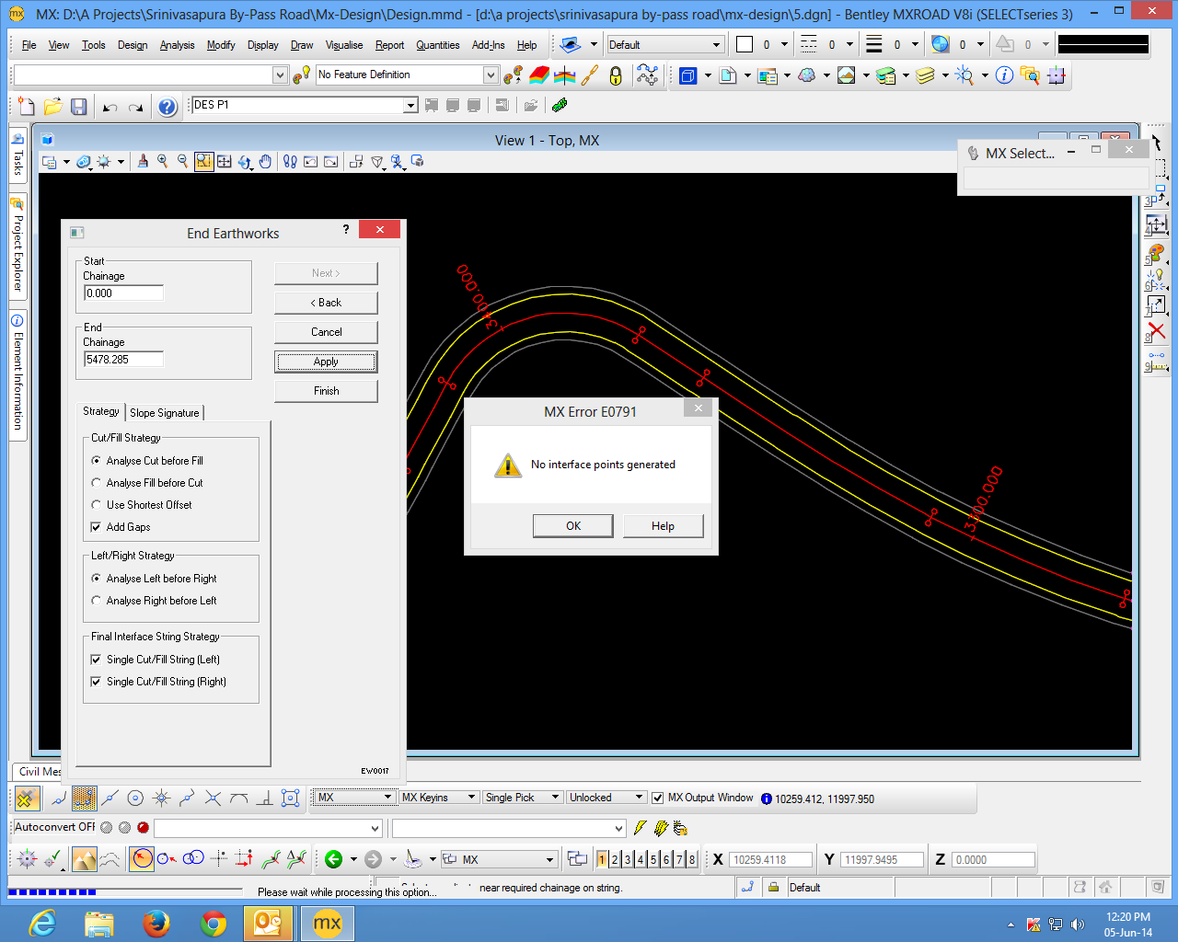Open File Explorer from the taskbar
This screenshot has height=942, width=1178.
pos(98,923)
